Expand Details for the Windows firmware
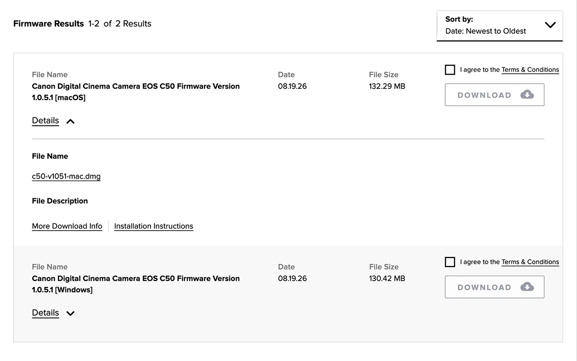This screenshot has width=577, height=361. tap(46, 313)
